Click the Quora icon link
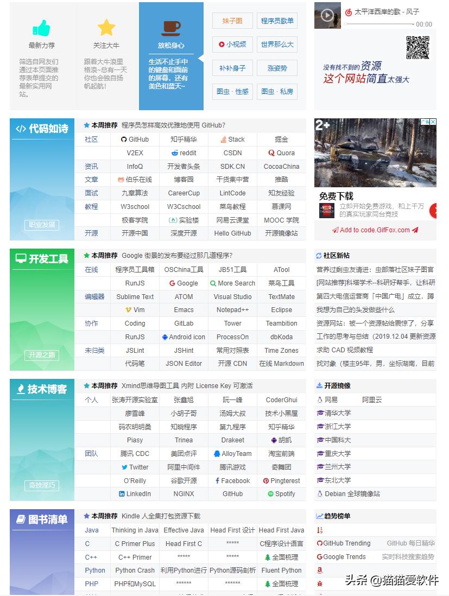Viewport: 449px width, 596px height. click(x=272, y=153)
